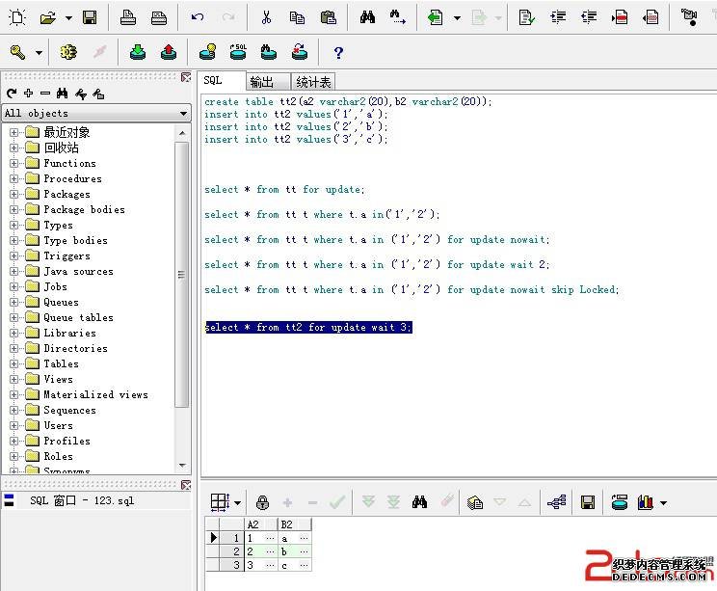Save the result grid with disk icon

pos(587,502)
